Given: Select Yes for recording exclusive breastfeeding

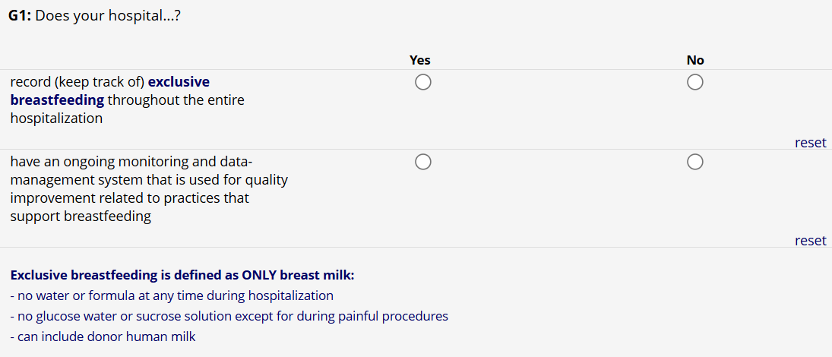Looking at the screenshot, I should click(423, 82).
